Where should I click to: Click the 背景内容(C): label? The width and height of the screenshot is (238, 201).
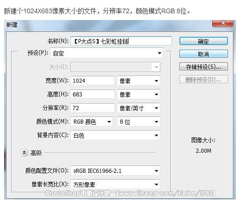53,135
